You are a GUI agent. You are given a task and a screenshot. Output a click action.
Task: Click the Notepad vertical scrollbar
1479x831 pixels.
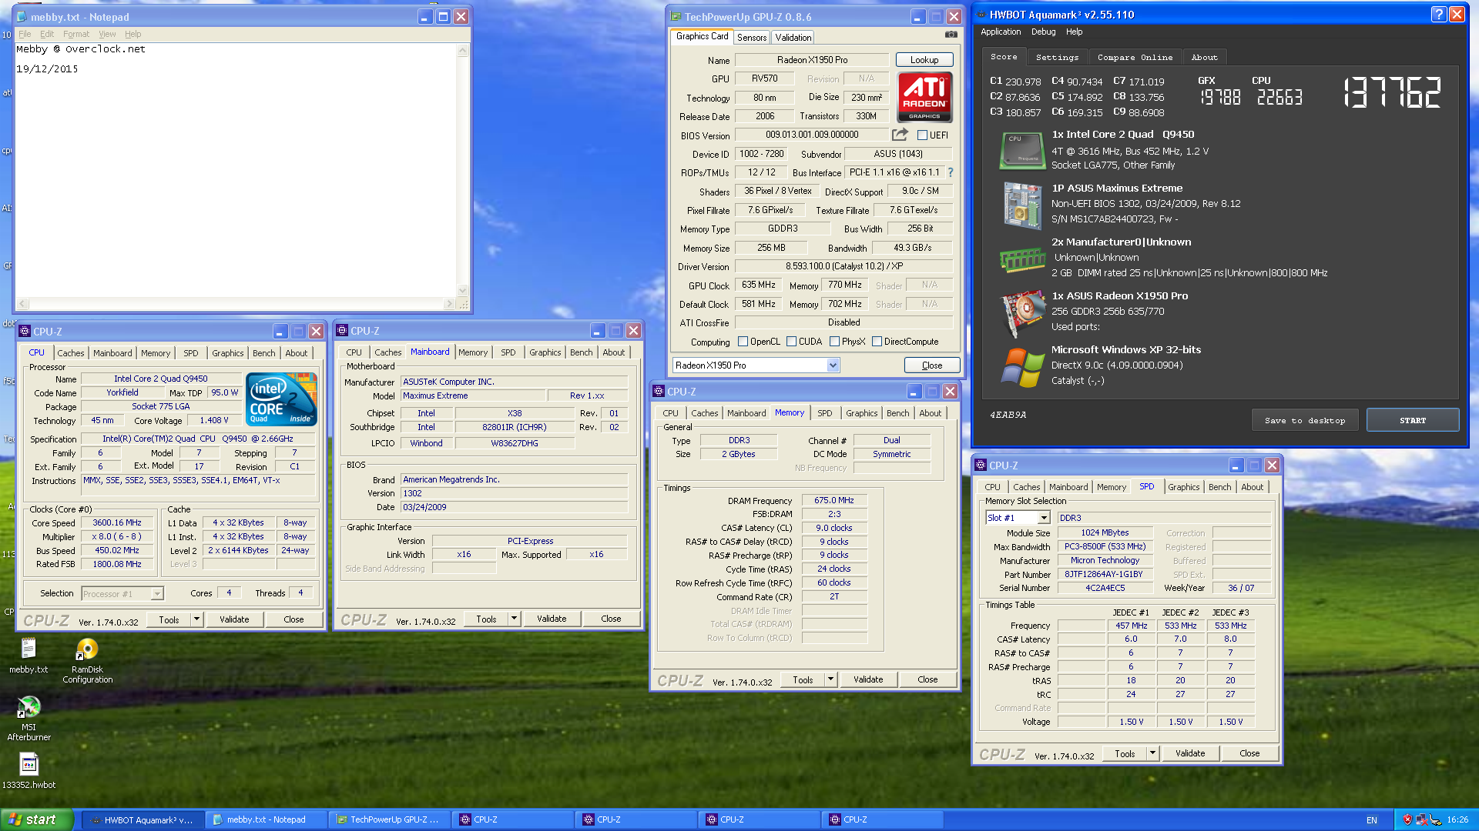462,170
